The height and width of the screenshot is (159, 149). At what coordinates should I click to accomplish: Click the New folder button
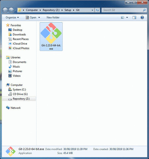(x=53, y=17)
